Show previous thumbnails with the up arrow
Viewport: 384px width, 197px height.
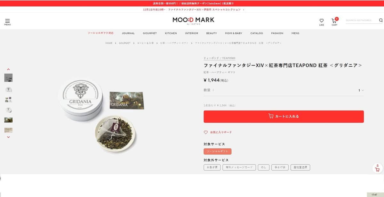coord(8,69)
